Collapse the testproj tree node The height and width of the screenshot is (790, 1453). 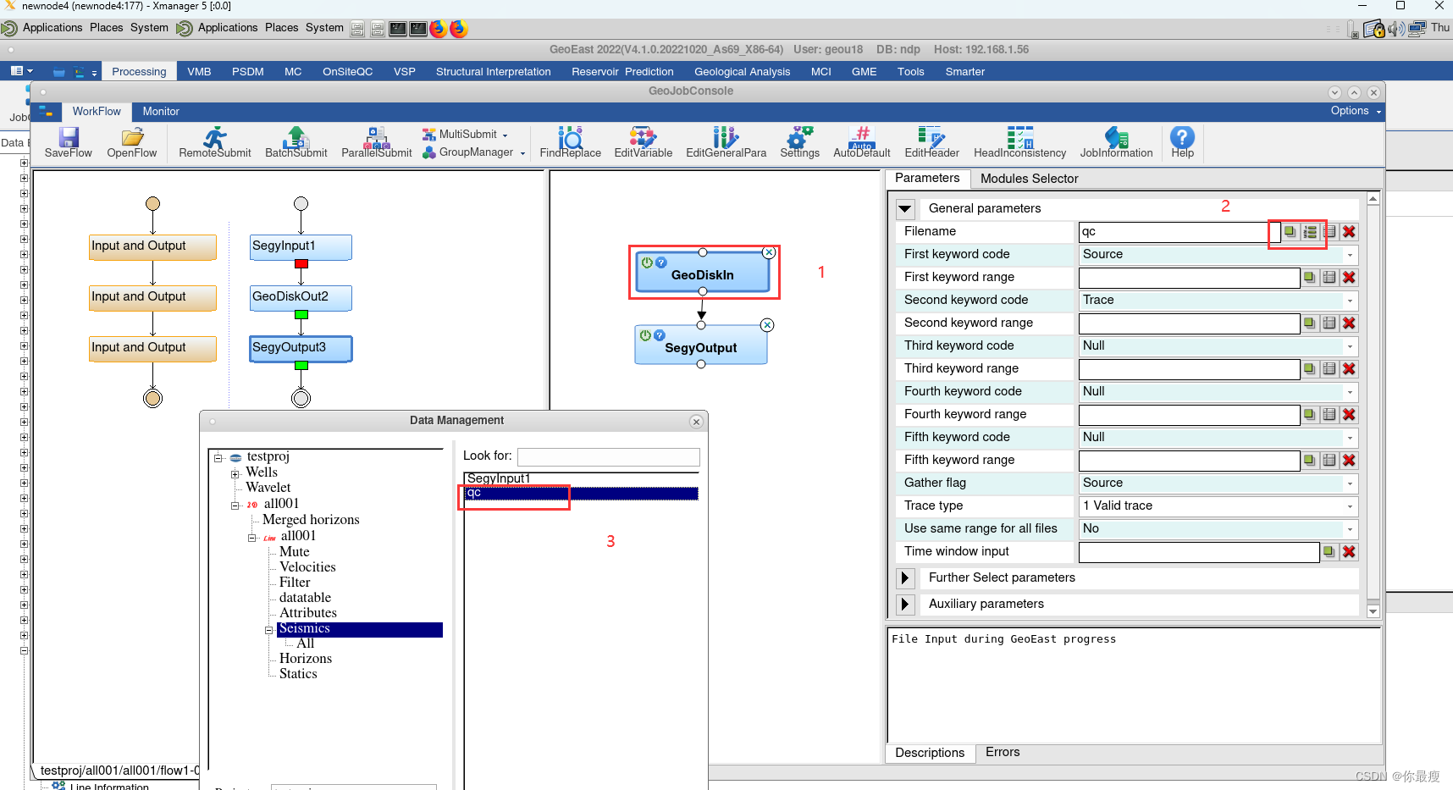click(218, 458)
